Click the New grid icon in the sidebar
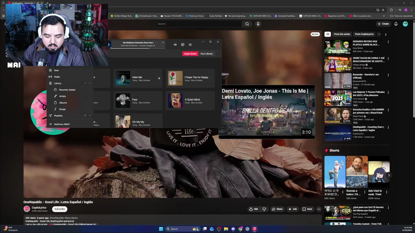Viewport: 415px width, 233px height. pos(50,70)
